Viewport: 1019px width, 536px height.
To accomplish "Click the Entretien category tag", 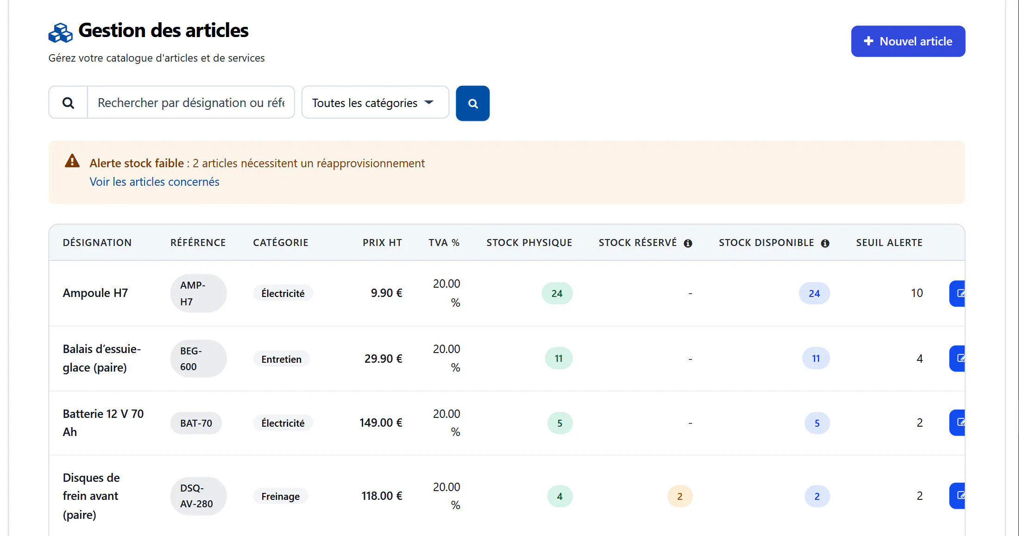I will pos(281,359).
